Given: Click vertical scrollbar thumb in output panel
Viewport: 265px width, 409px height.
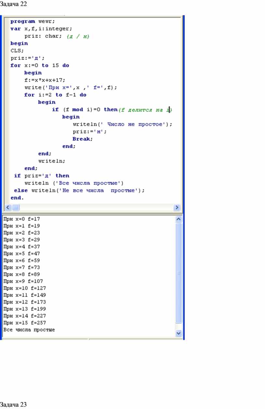Looking at the screenshot, I should [178, 273].
